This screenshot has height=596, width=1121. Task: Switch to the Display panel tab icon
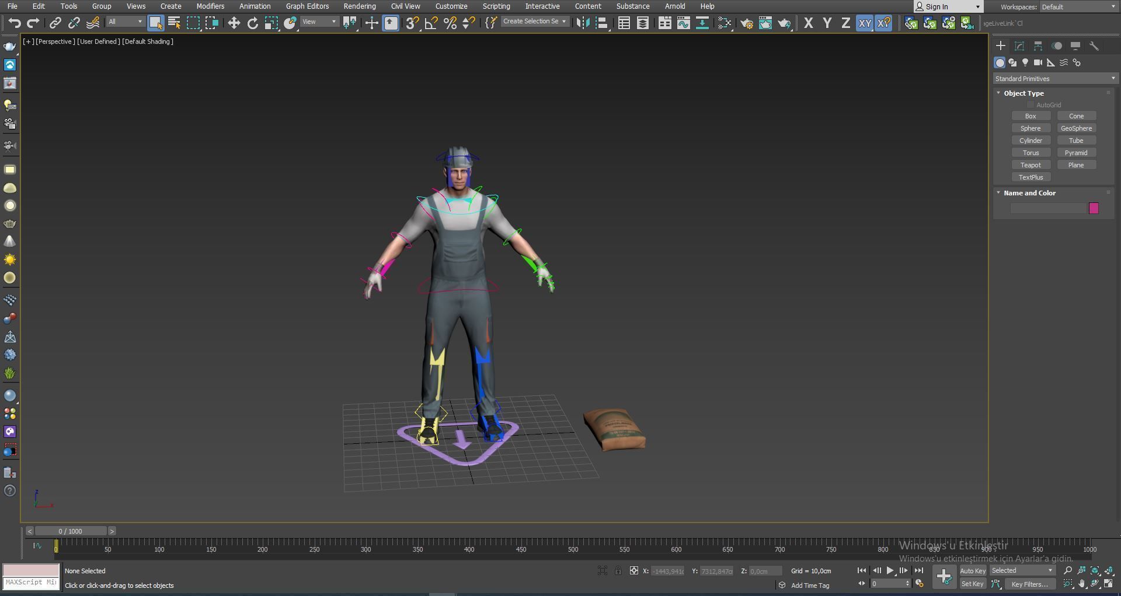coord(1075,46)
